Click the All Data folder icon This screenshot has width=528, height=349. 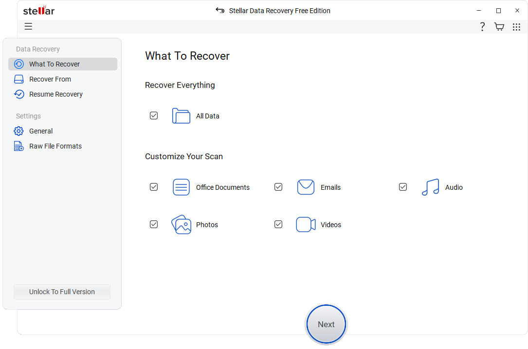click(x=181, y=116)
